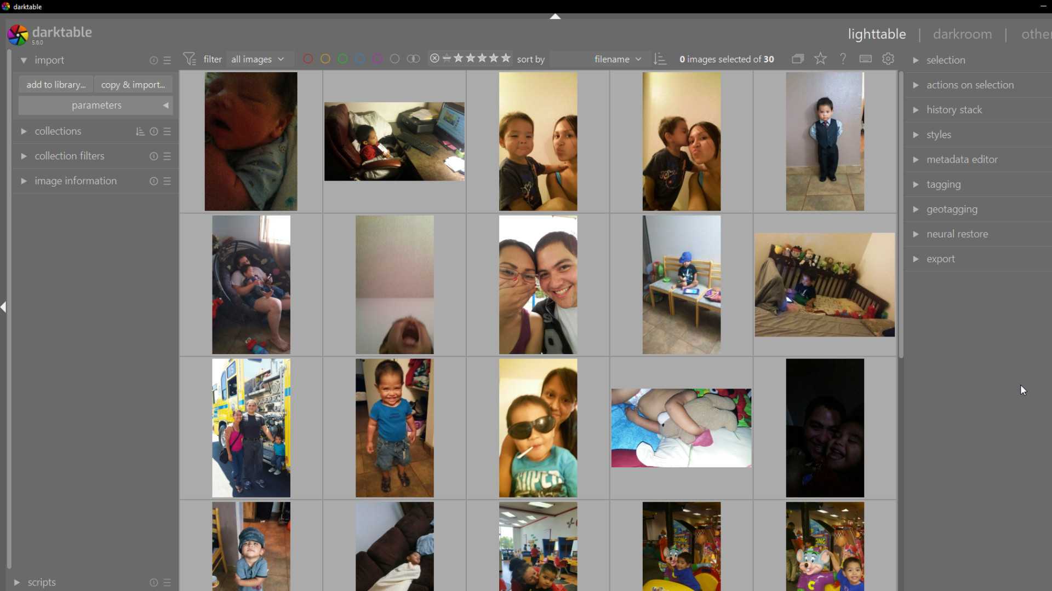Expand the export module
Viewport: 1052px width, 591px height.
tap(915, 259)
